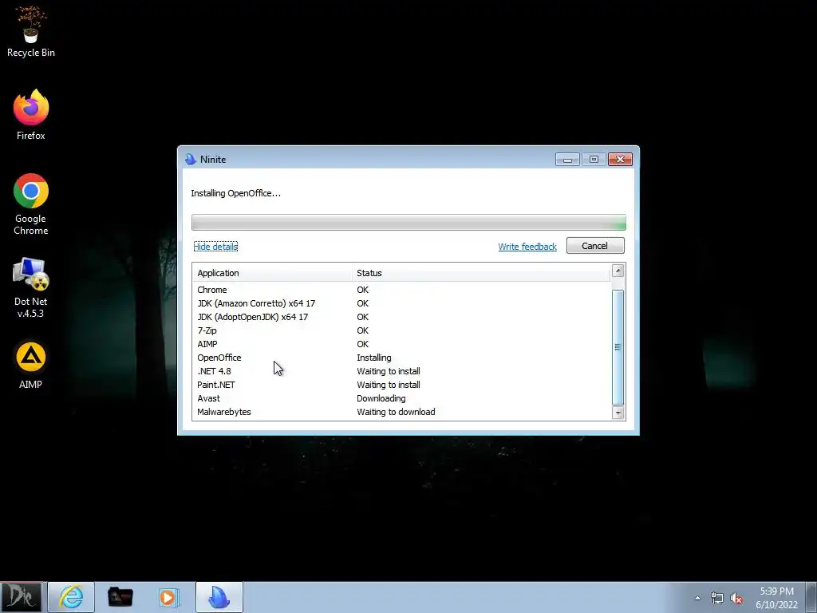
Task: Click the list vertical scrollbar thumb
Action: [x=618, y=347]
